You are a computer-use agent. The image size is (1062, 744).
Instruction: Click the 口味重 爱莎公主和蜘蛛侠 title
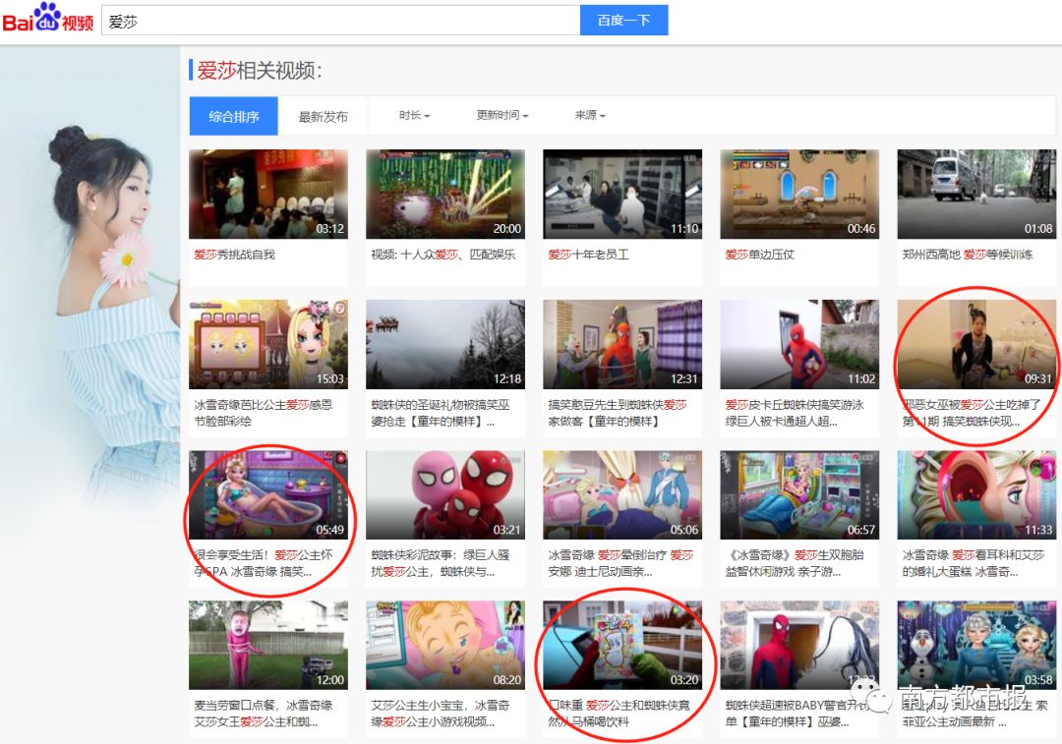click(619, 714)
